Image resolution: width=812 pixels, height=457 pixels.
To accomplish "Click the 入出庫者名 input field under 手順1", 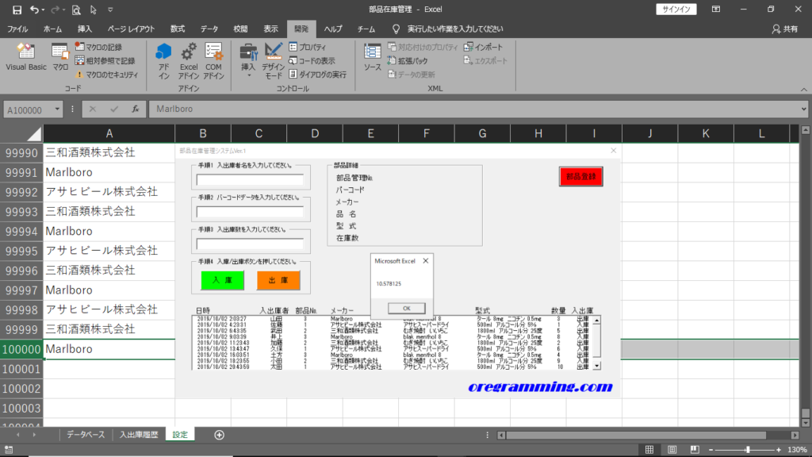I will 250,179.
